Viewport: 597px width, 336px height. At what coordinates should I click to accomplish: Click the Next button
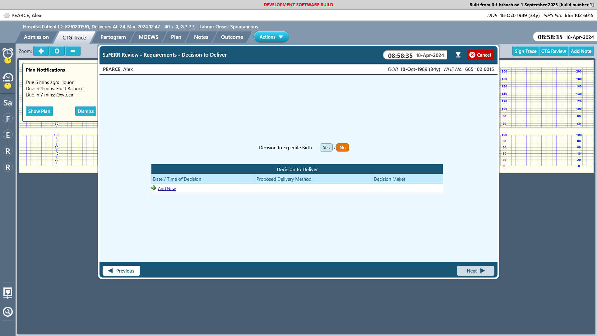(475, 271)
